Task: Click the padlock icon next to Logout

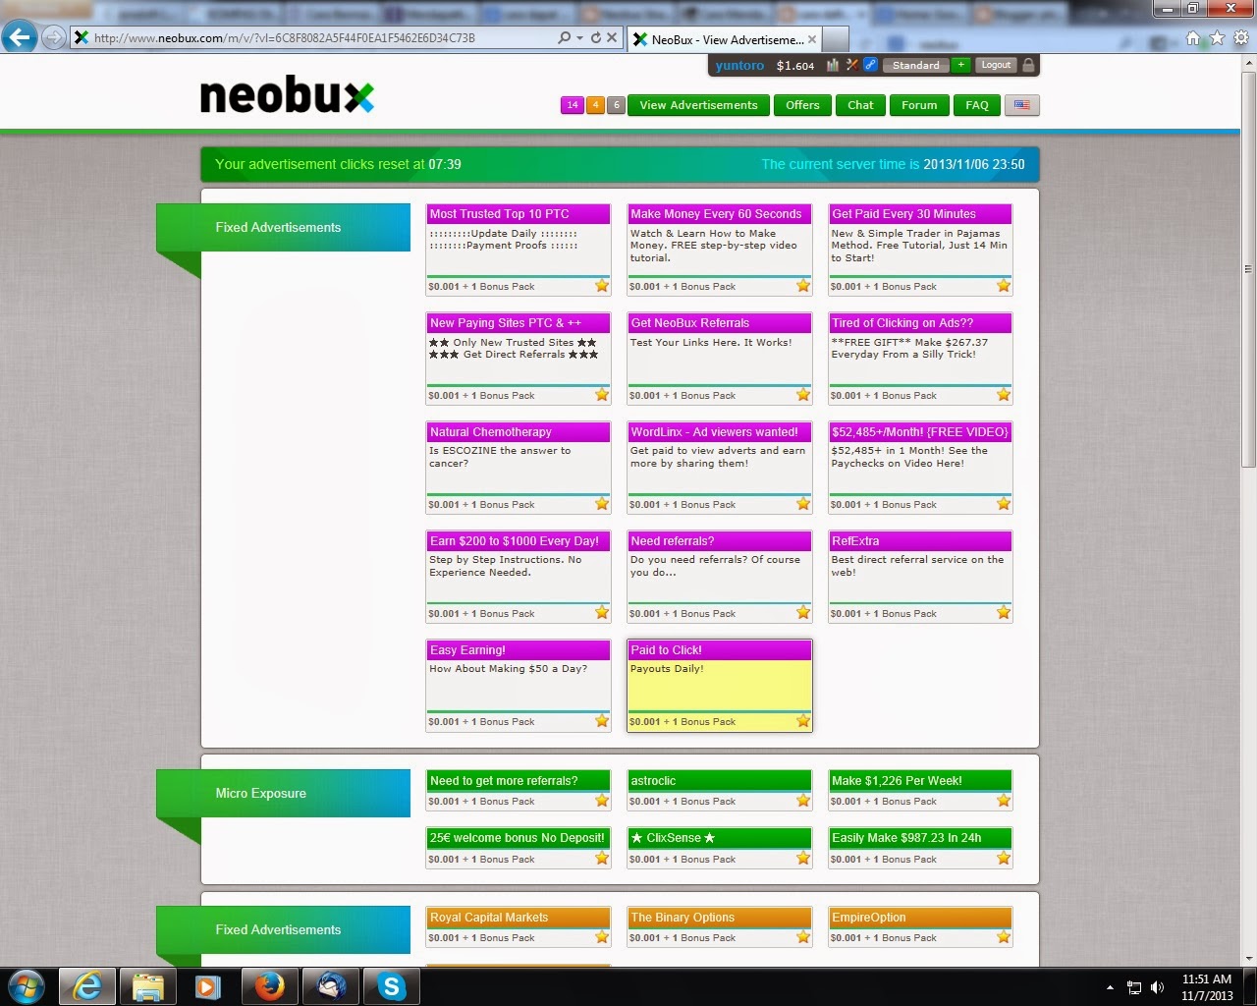Action: (1027, 65)
